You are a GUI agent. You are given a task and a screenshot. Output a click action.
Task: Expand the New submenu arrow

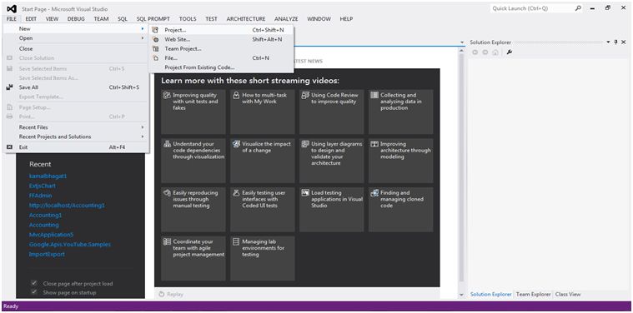143,28
